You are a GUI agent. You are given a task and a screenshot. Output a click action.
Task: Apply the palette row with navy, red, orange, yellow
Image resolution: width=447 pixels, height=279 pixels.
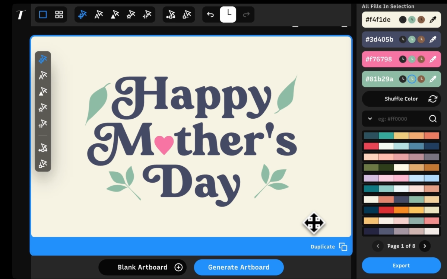click(x=402, y=210)
